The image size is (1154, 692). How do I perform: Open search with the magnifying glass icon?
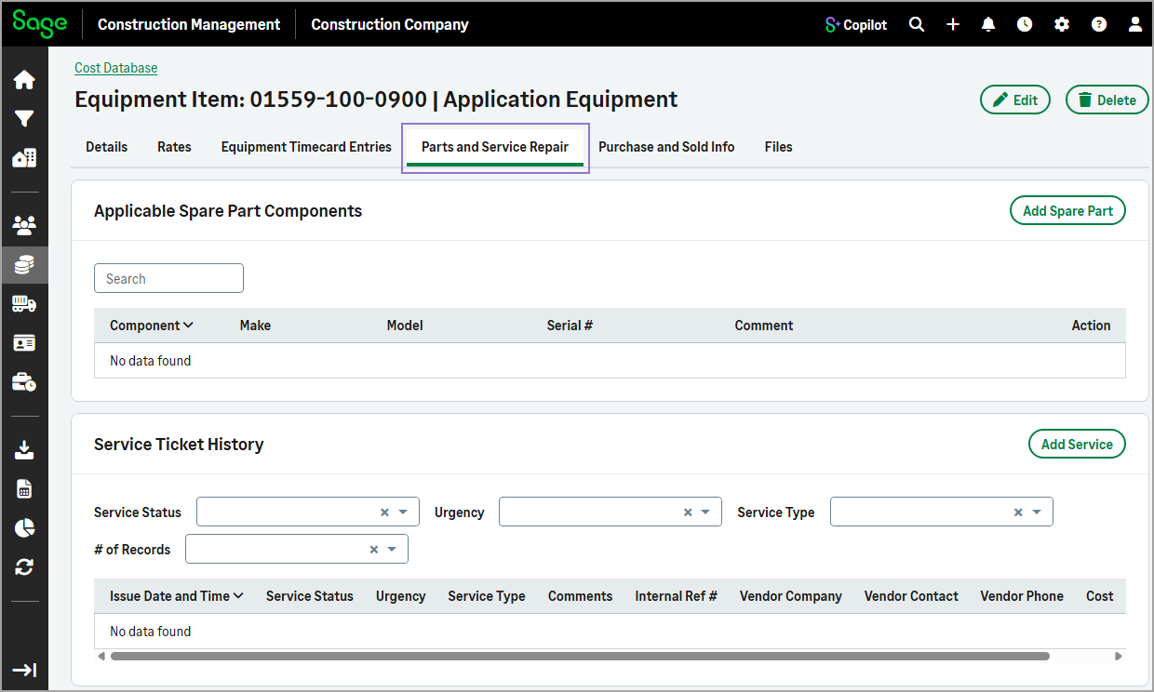coord(917,25)
